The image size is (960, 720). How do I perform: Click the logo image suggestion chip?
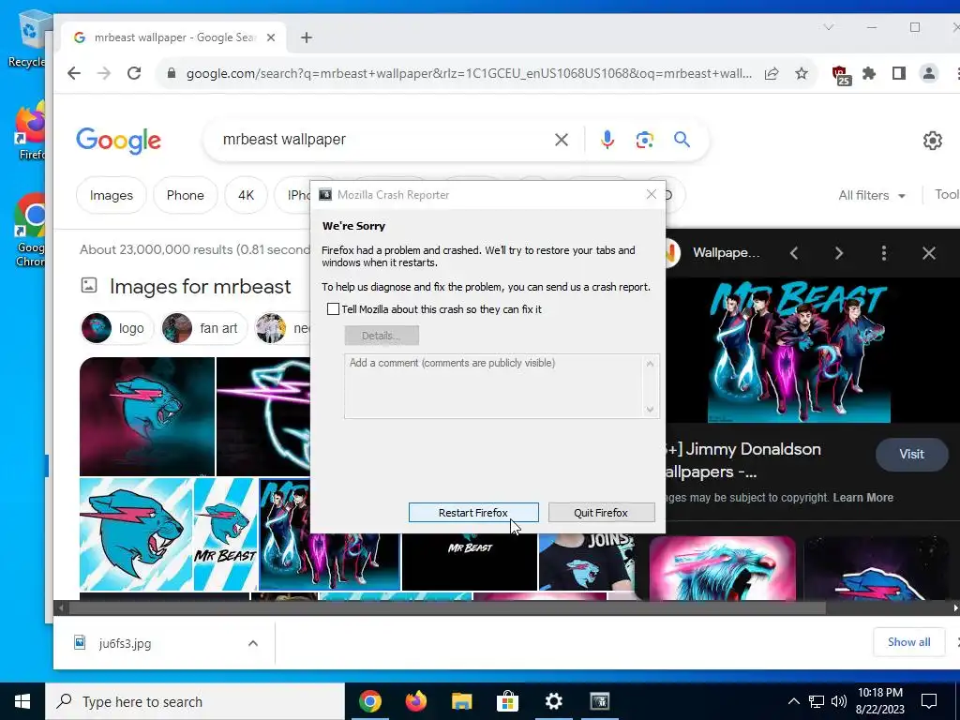116,328
